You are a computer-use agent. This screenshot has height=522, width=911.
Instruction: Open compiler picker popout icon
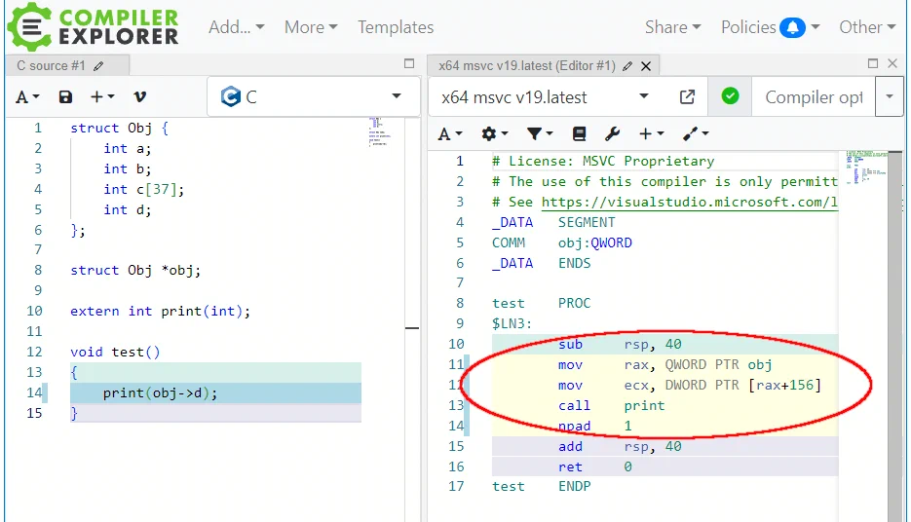coord(687,97)
